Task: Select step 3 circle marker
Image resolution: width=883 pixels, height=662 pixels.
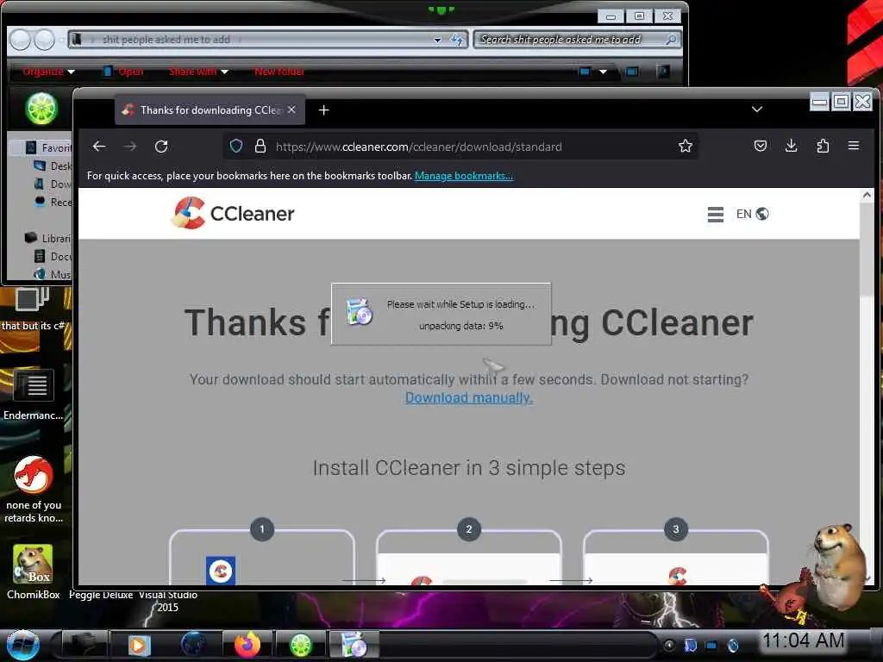Action: click(676, 529)
